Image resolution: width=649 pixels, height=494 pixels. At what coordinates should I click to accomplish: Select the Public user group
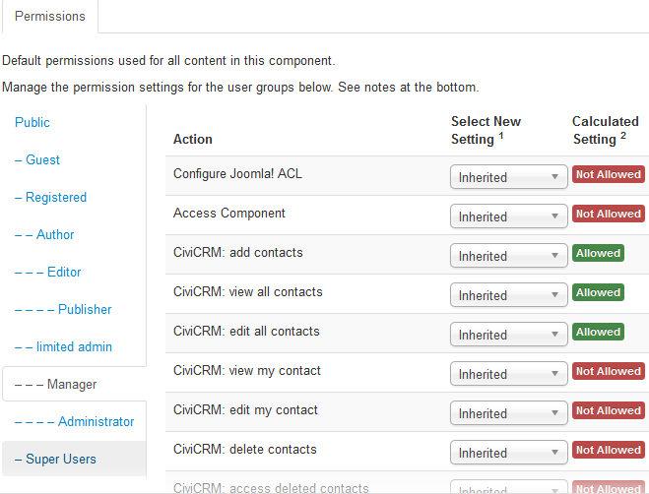[32, 123]
